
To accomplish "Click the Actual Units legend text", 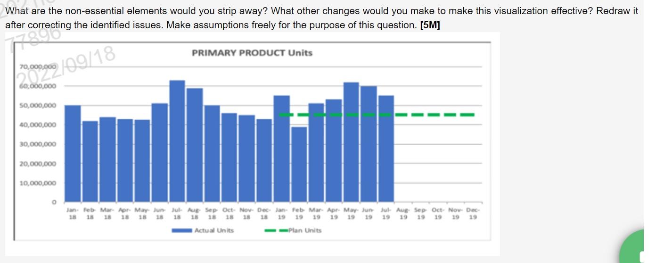I will click(214, 230).
